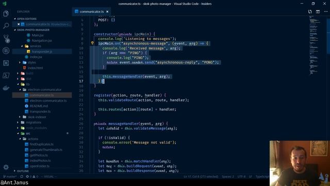Click the -- VISUAL -- Vim mode indicator
330x186 pixels.
pyautogui.click(x=49, y=177)
